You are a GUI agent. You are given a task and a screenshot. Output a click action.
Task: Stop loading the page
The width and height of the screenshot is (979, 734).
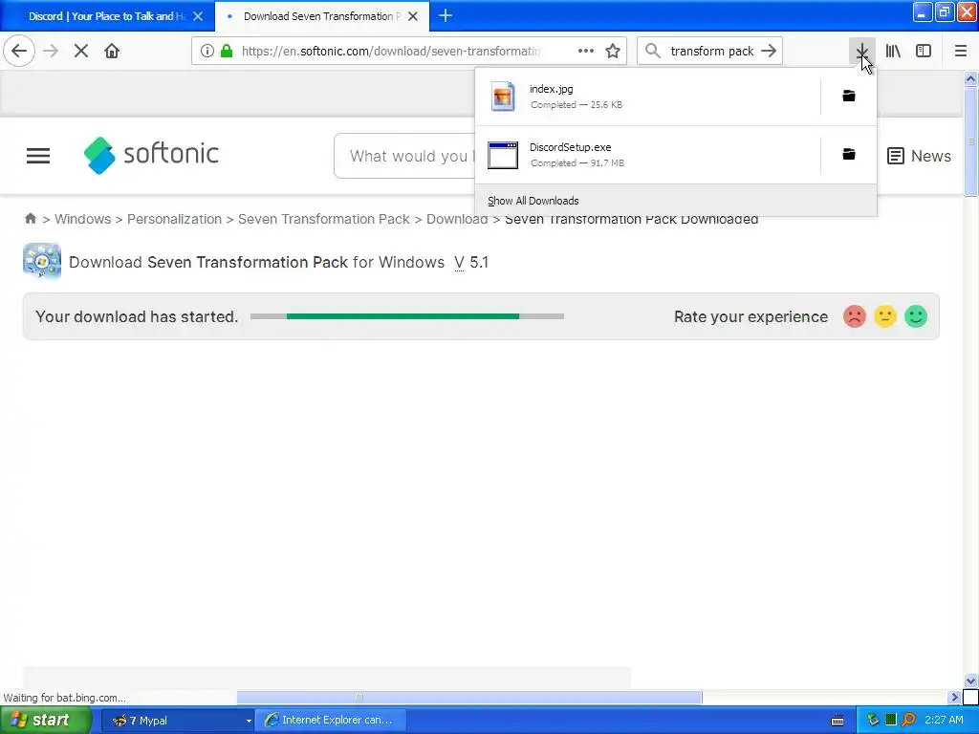coord(81,51)
